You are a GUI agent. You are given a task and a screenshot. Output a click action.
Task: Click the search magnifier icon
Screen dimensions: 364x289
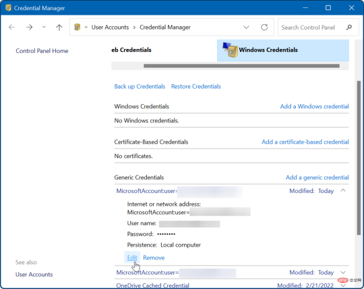click(x=349, y=28)
